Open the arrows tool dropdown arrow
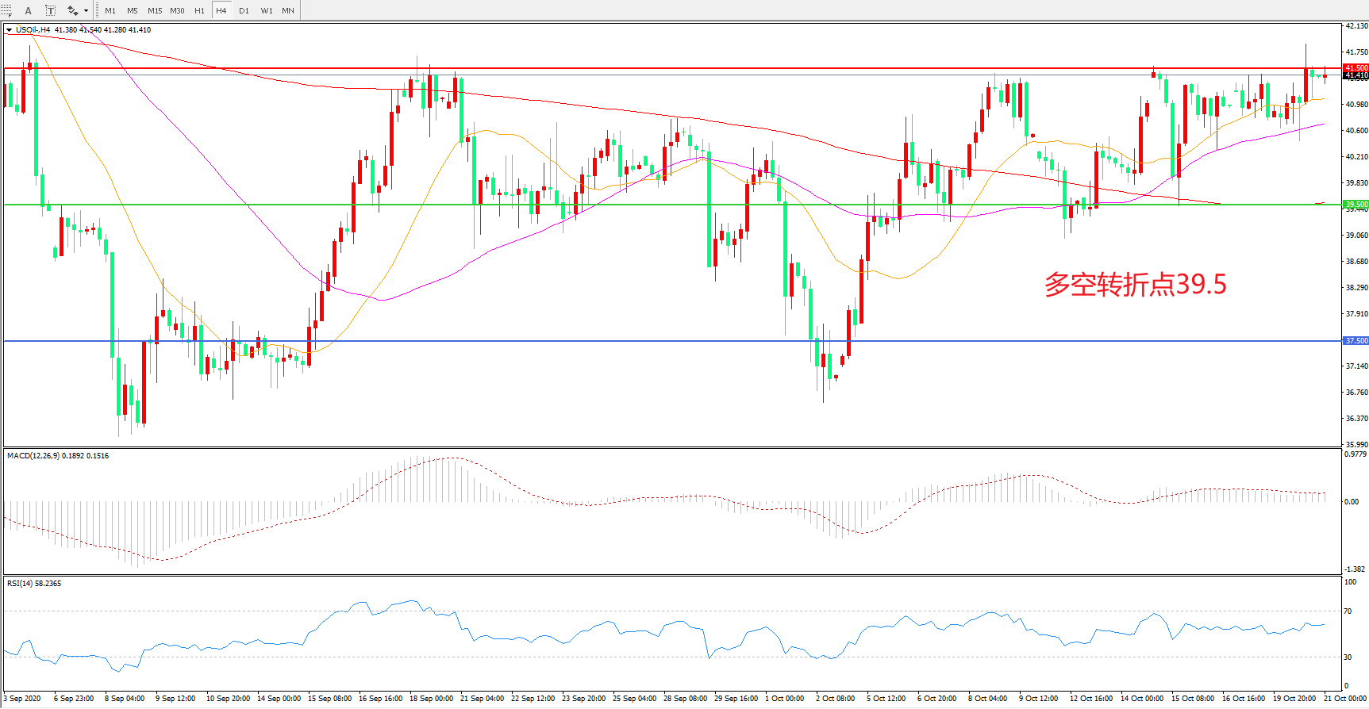This screenshot has width=1369, height=709. 86,10
